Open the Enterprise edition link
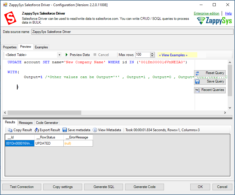The height and width of the screenshot is (195, 235). [x=206, y=13]
